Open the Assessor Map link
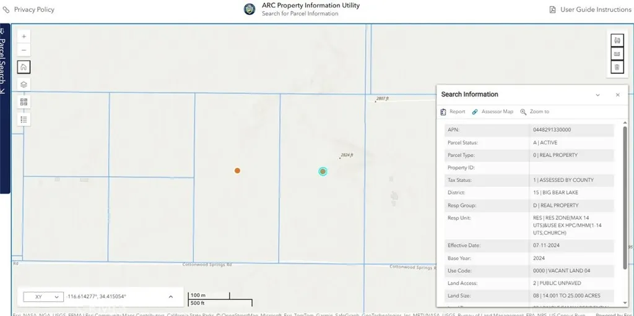Screen dimensions: 634x316 point(492,111)
